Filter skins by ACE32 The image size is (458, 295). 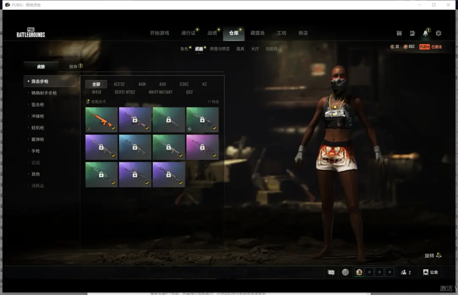(119, 84)
